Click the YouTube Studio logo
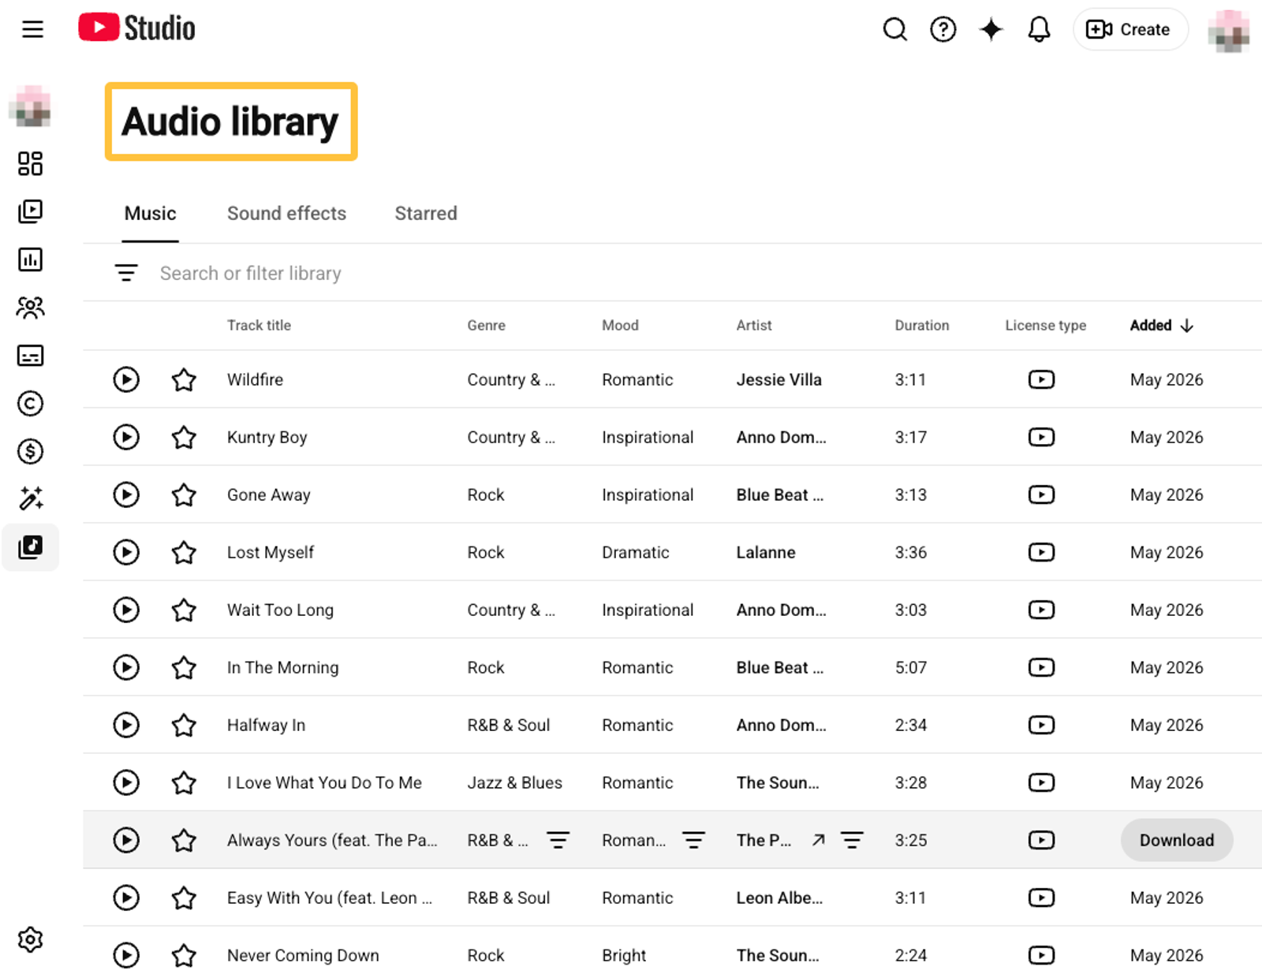 (136, 28)
